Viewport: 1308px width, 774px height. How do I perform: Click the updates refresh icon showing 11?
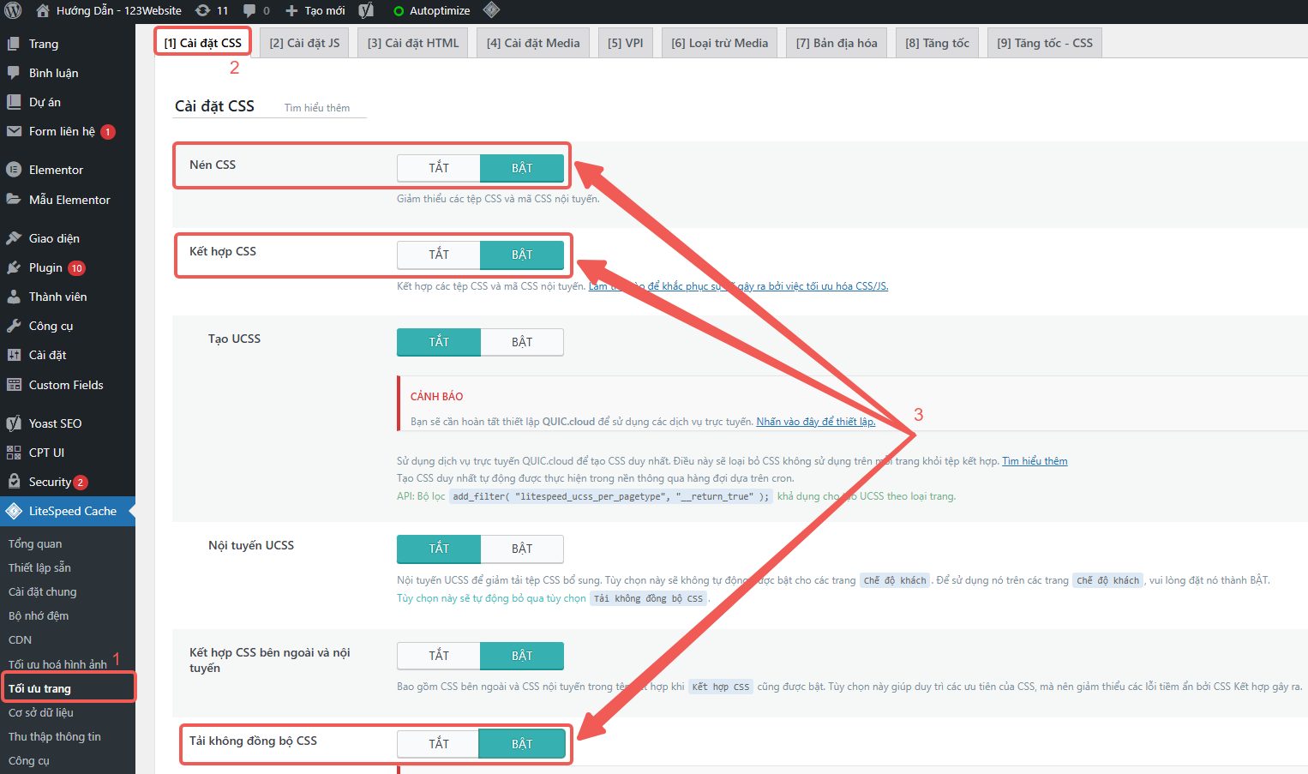[x=203, y=11]
